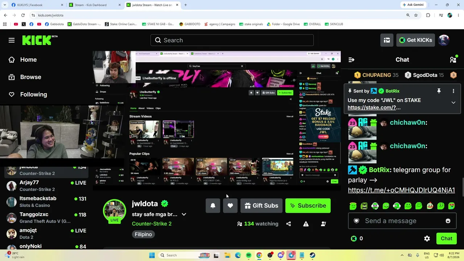This screenshot has height=261, width=464.
Task: Open Telegram from the taskbar
Action: (x=291, y=255)
